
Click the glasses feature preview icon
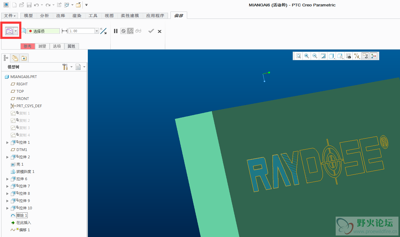(x=138, y=31)
